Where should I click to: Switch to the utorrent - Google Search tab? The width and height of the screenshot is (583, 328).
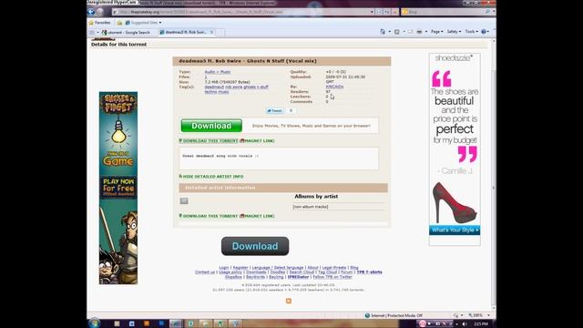(129, 33)
